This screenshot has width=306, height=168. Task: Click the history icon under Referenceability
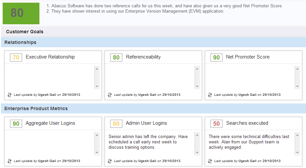(110, 95)
